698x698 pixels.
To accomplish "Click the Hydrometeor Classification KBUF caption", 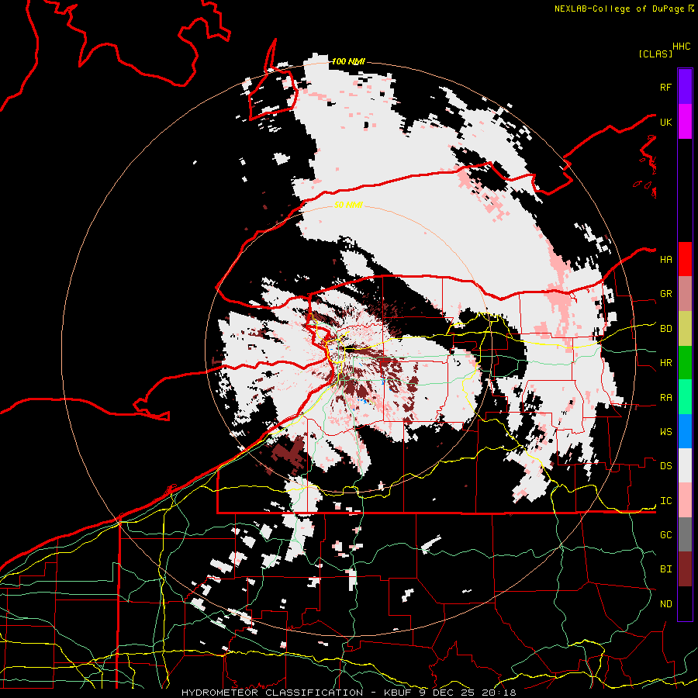I will [x=348, y=693].
